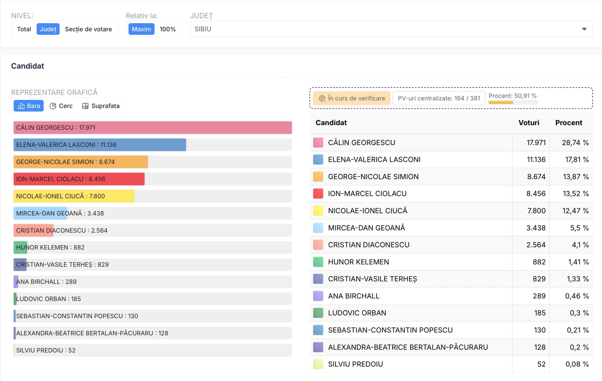Switch chart to Cerc view
The image size is (602, 381).
[61, 106]
